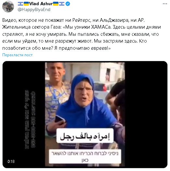Click the Перекласти пост translate link
Image resolution: width=170 pixels, height=171 pixels.
click(x=18, y=55)
